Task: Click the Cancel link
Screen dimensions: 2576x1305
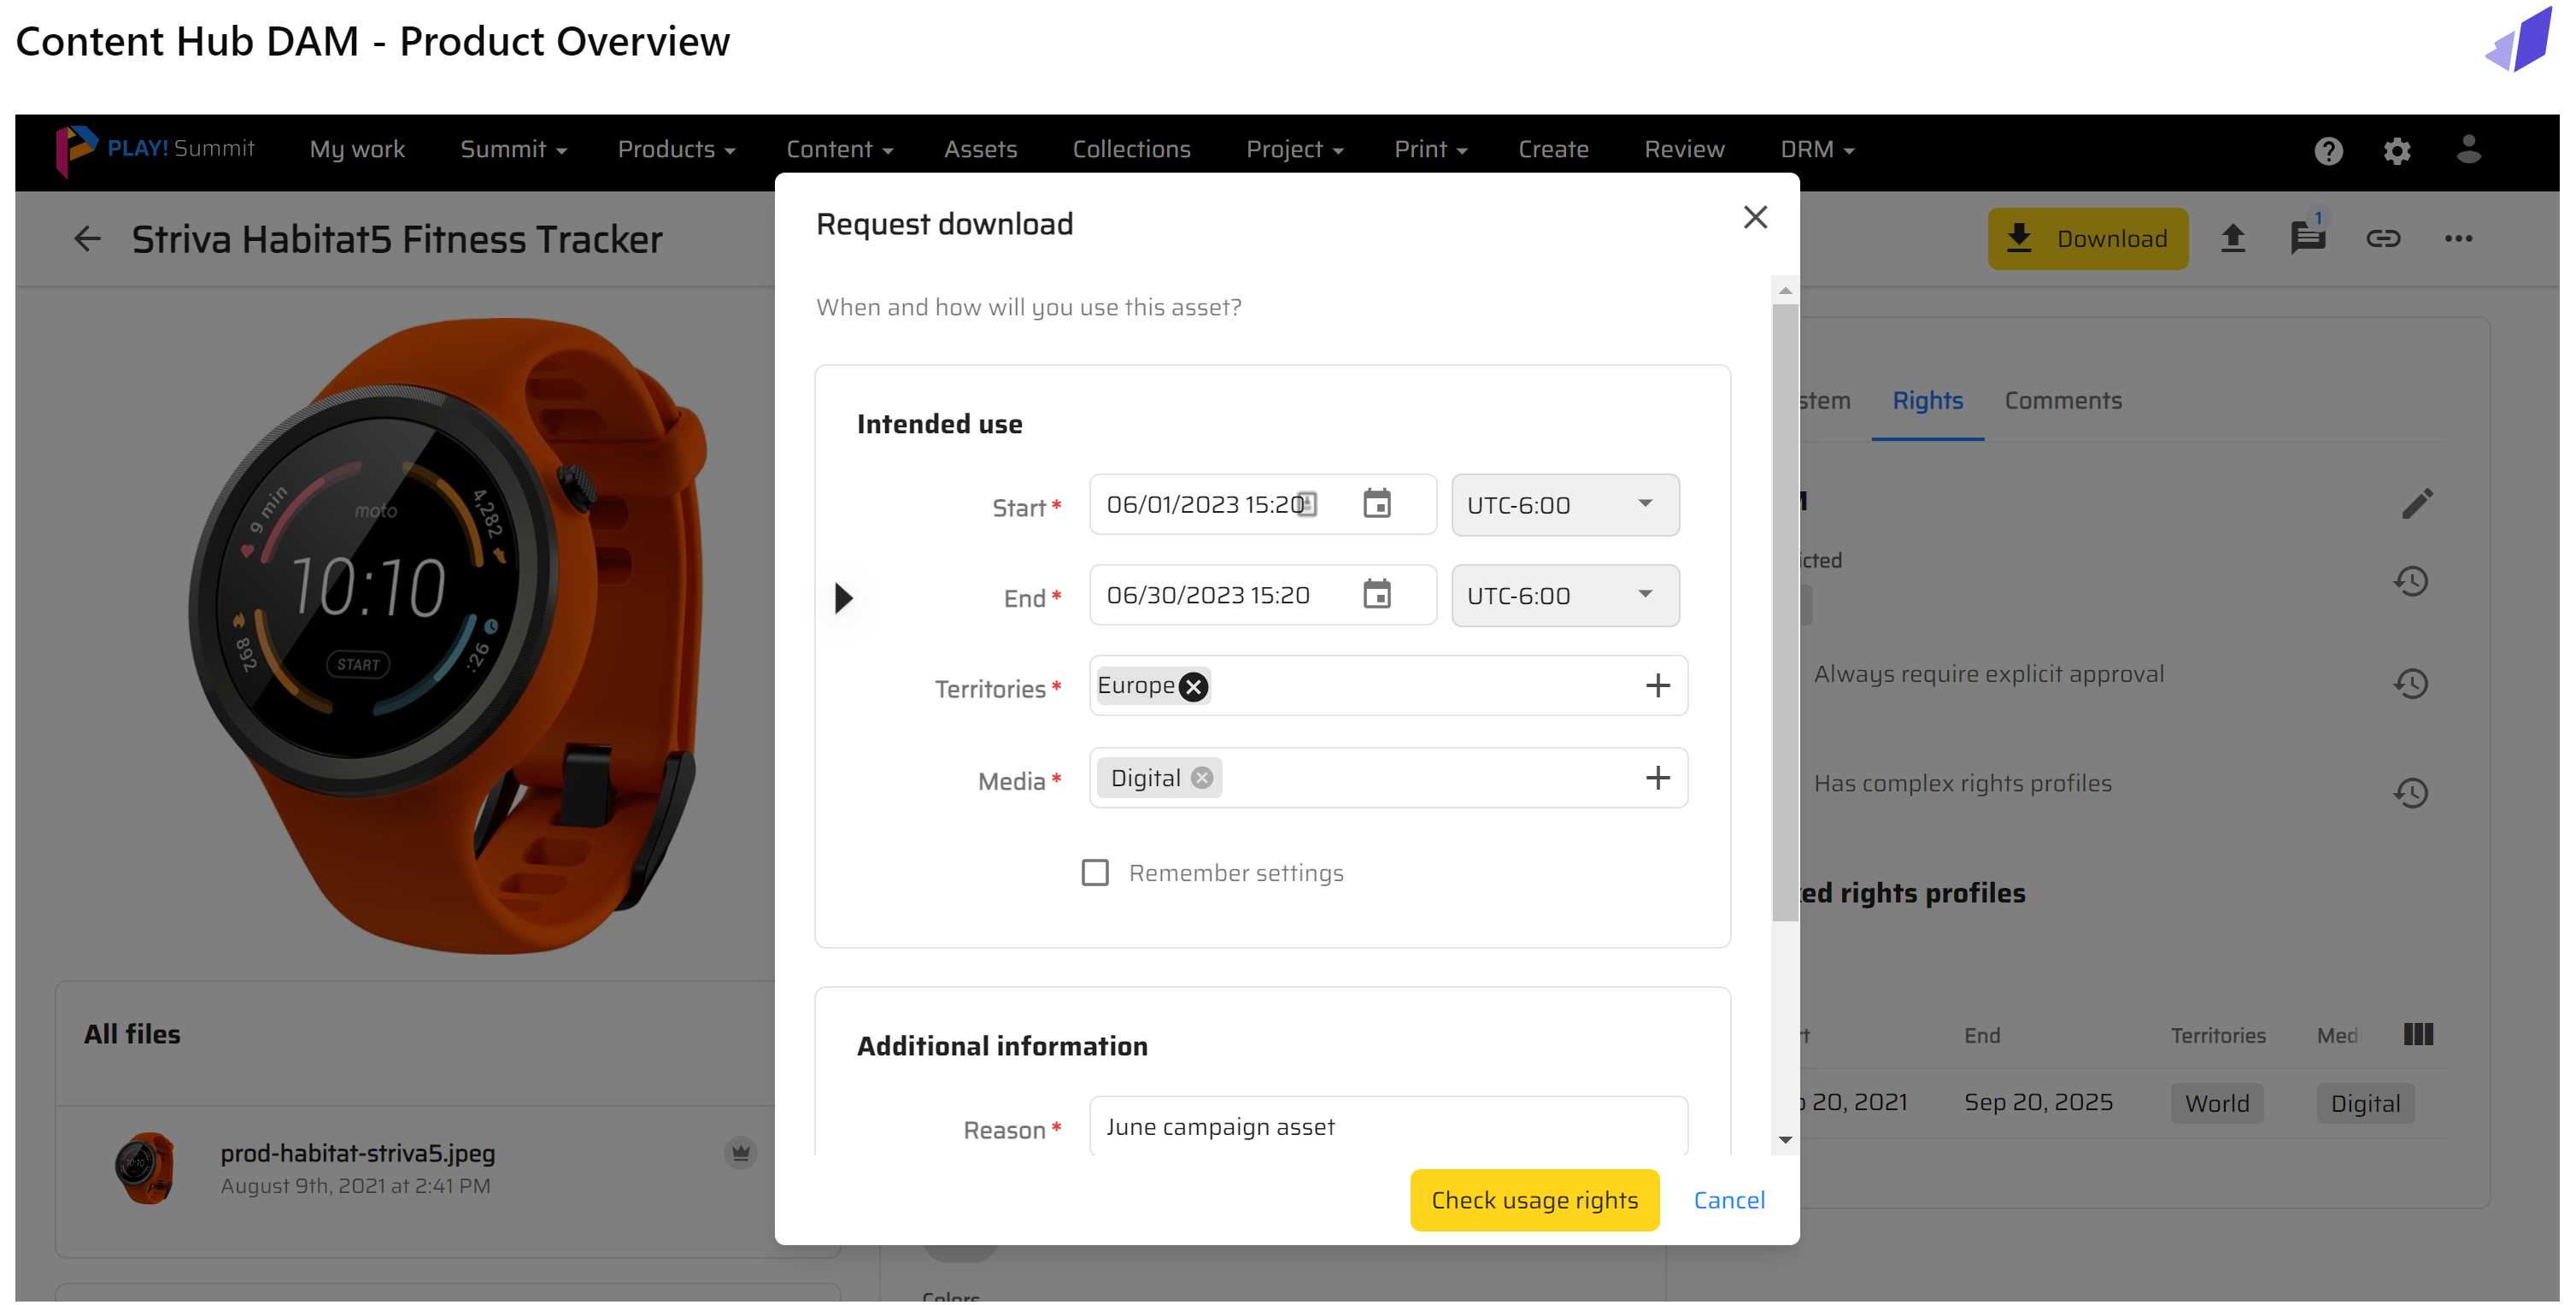Action: pyautogui.click(x=1728, y=1200)
